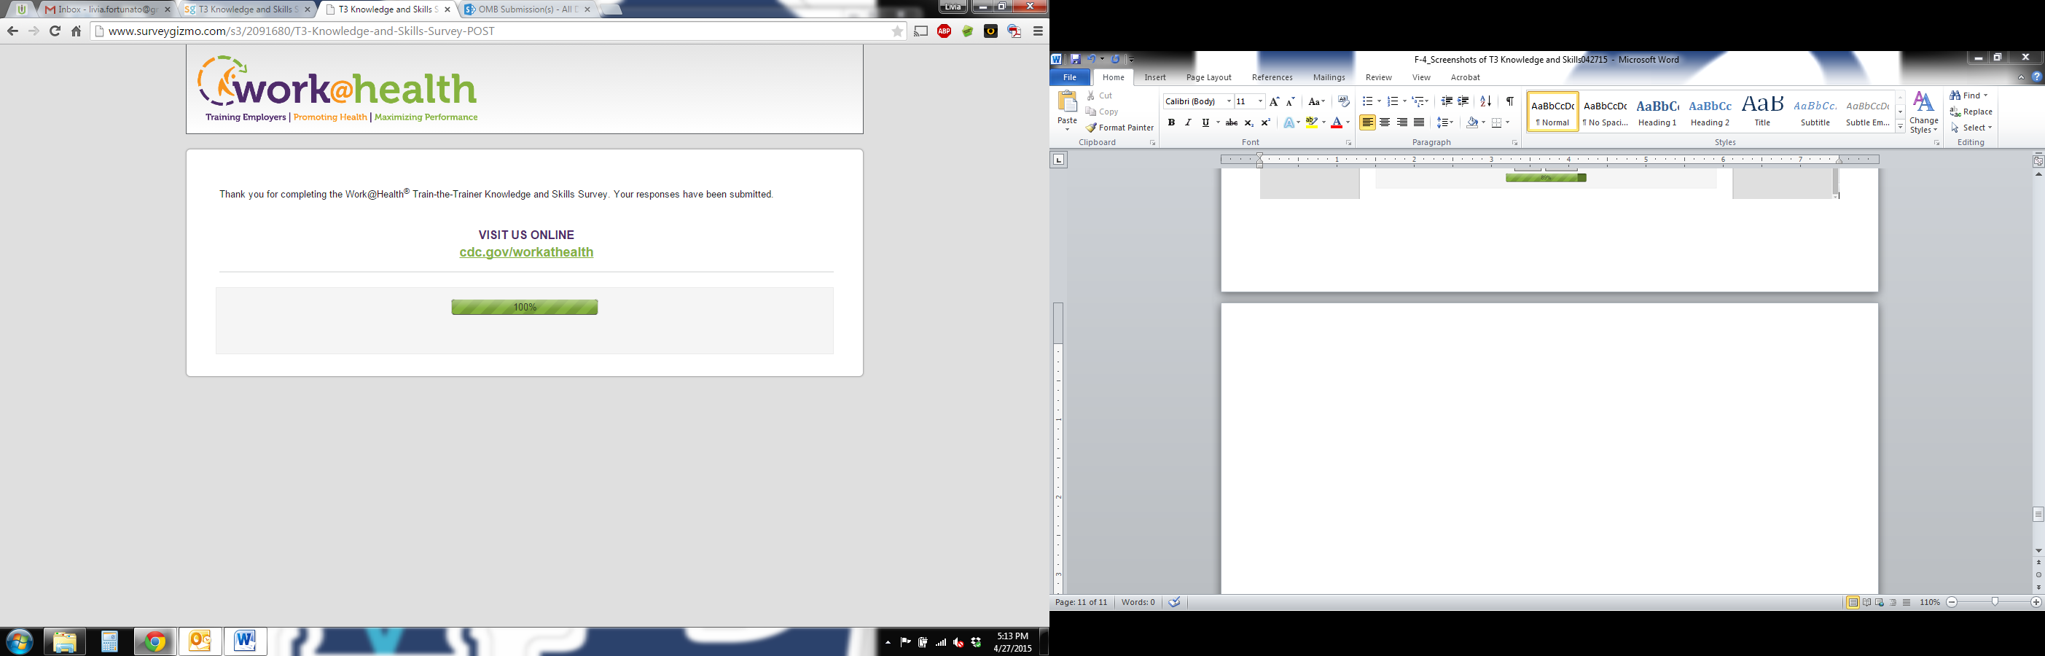Click the Paste clipboard icon in Word

[x=1067, y=101]
